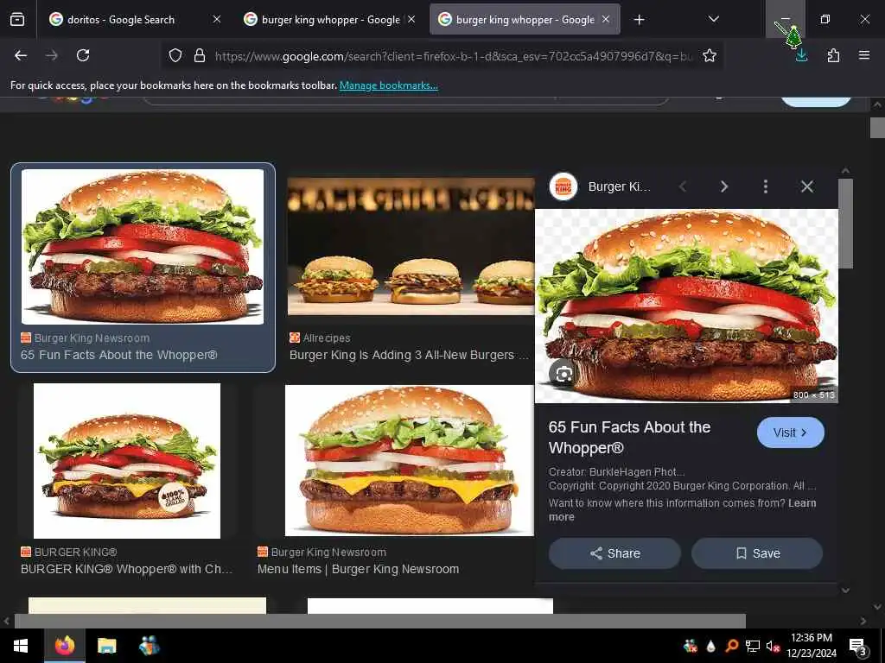
Task: Show next image in preview panel
Action: (x=724, y=186)
